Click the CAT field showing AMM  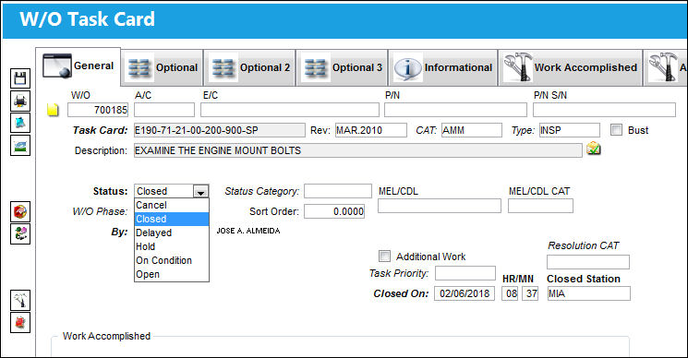(x=472, y=130)
